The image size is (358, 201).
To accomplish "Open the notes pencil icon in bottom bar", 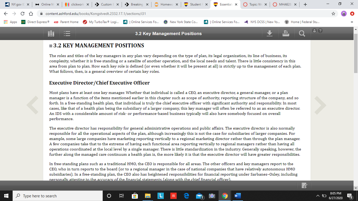I will point(304,185).
